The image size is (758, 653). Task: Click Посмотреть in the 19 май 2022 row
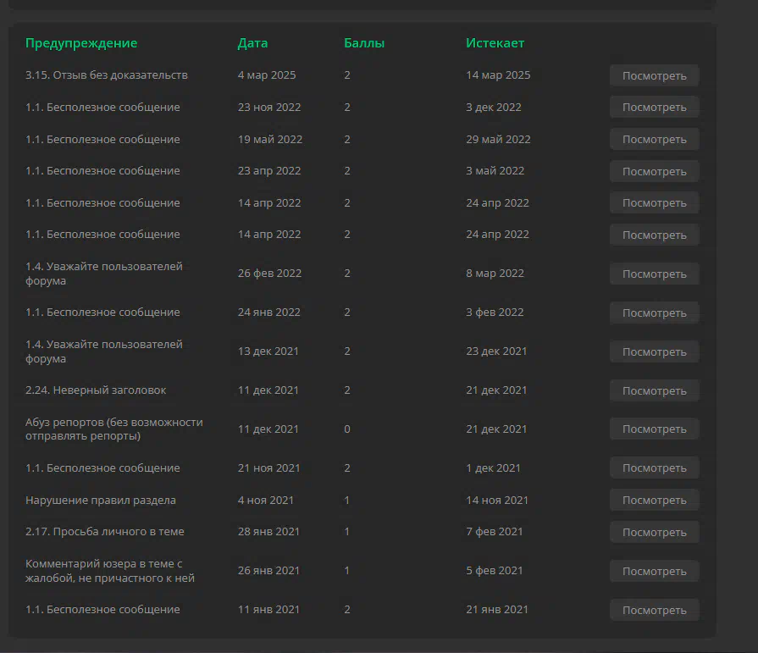click(x=654, y=139)
